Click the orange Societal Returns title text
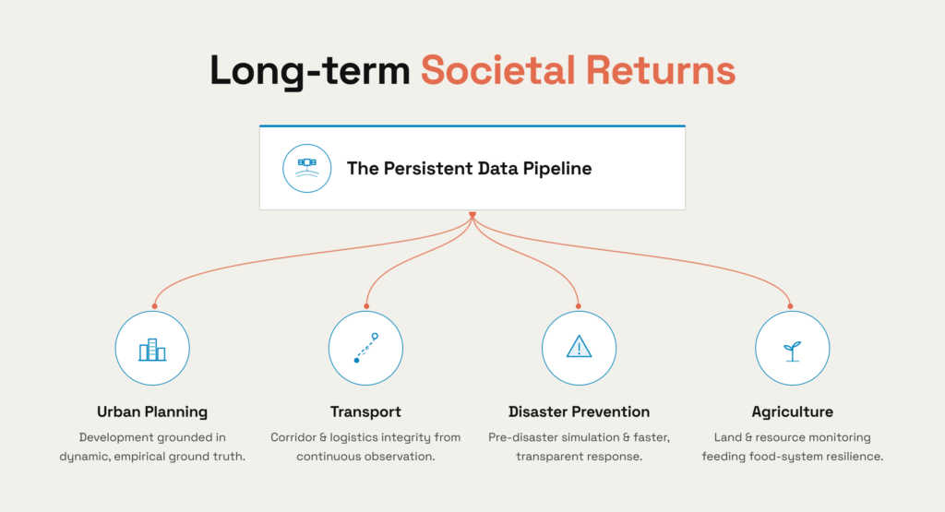 click(578, 70)
